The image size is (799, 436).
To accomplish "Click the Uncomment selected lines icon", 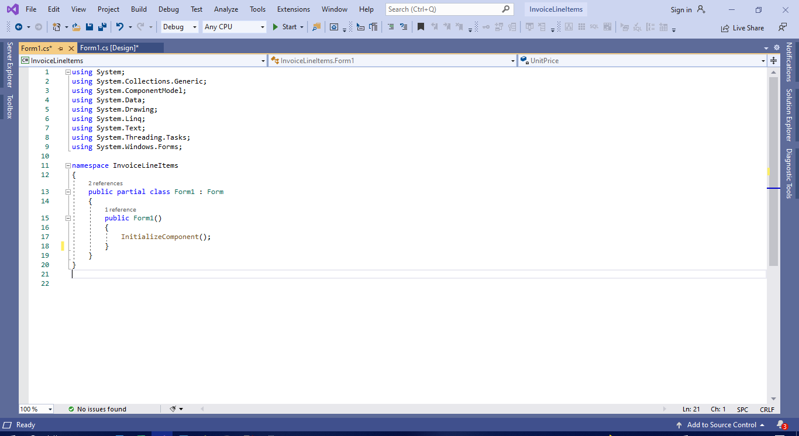I will click(404, 27).
